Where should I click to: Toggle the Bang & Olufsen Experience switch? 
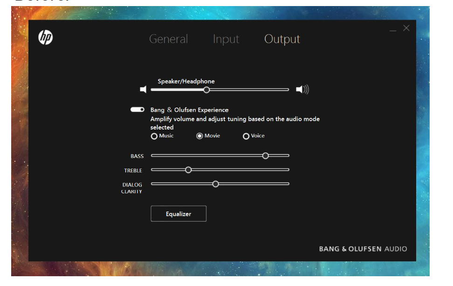tap(137, 109)
